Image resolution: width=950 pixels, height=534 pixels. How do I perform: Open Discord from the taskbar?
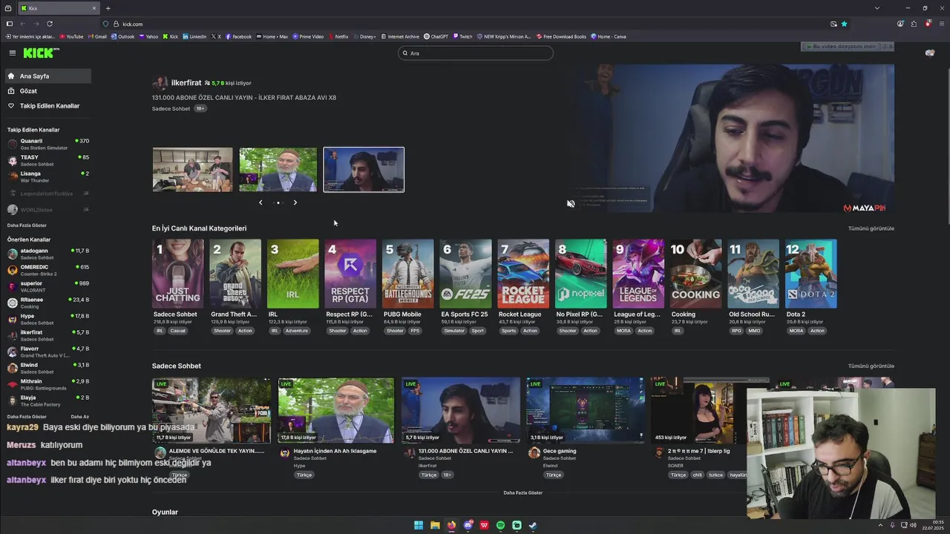(x=468, y=525)
